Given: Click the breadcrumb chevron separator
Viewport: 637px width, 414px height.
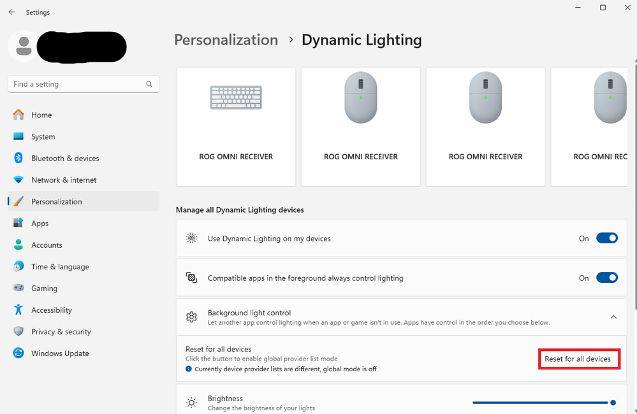Looking at the screenshot, I should pos(291,39).
